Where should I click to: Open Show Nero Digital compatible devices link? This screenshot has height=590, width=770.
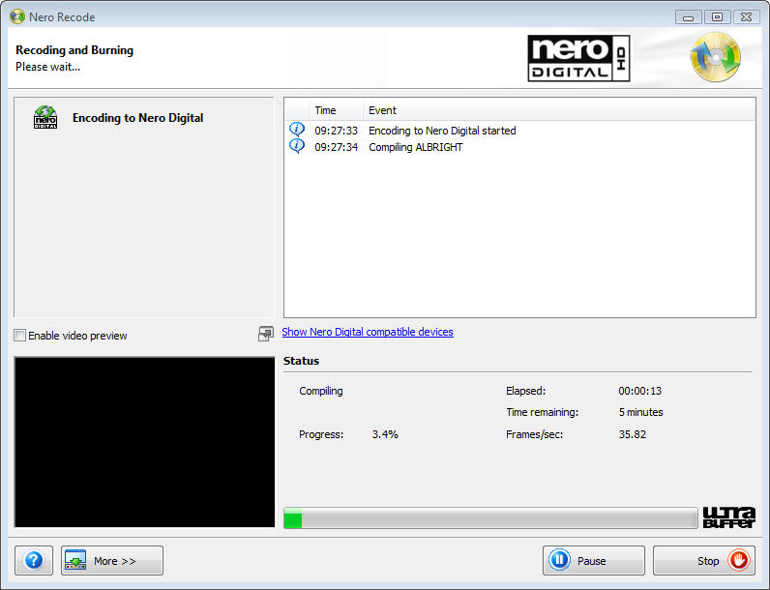pyautogui.click(x=368, y=332)
